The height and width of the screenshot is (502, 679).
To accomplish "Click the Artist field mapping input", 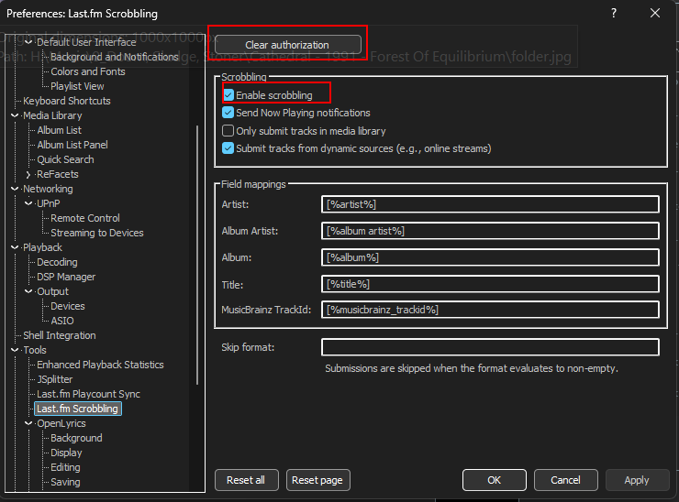I will 490,204.
